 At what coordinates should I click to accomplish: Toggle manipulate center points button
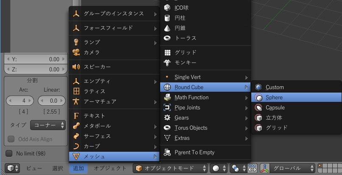[252, 168]
